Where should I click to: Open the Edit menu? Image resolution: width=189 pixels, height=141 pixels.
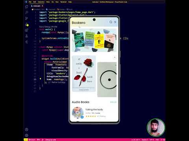pyautogui.click(x=35, y=2)
